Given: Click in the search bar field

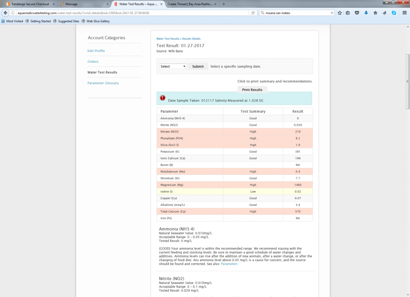Looking at the screenshot, I should coord(295,13).
